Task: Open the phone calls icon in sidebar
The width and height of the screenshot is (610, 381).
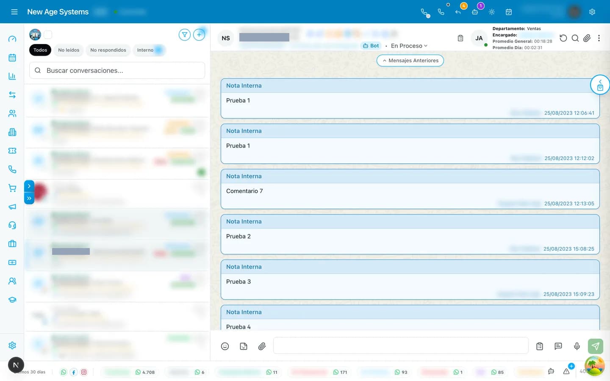Action: point(12,169)
